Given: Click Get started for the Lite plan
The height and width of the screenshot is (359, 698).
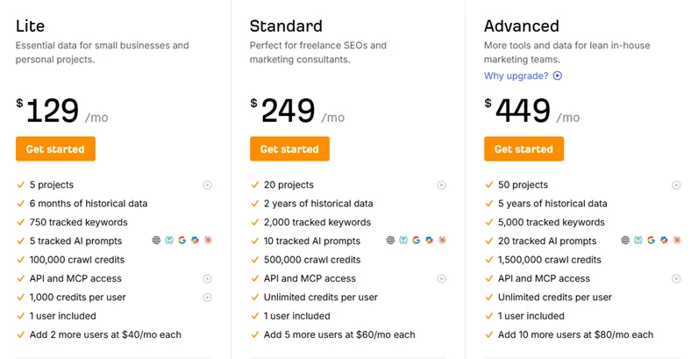Looking at the screenshot, I should pos(55,148).
